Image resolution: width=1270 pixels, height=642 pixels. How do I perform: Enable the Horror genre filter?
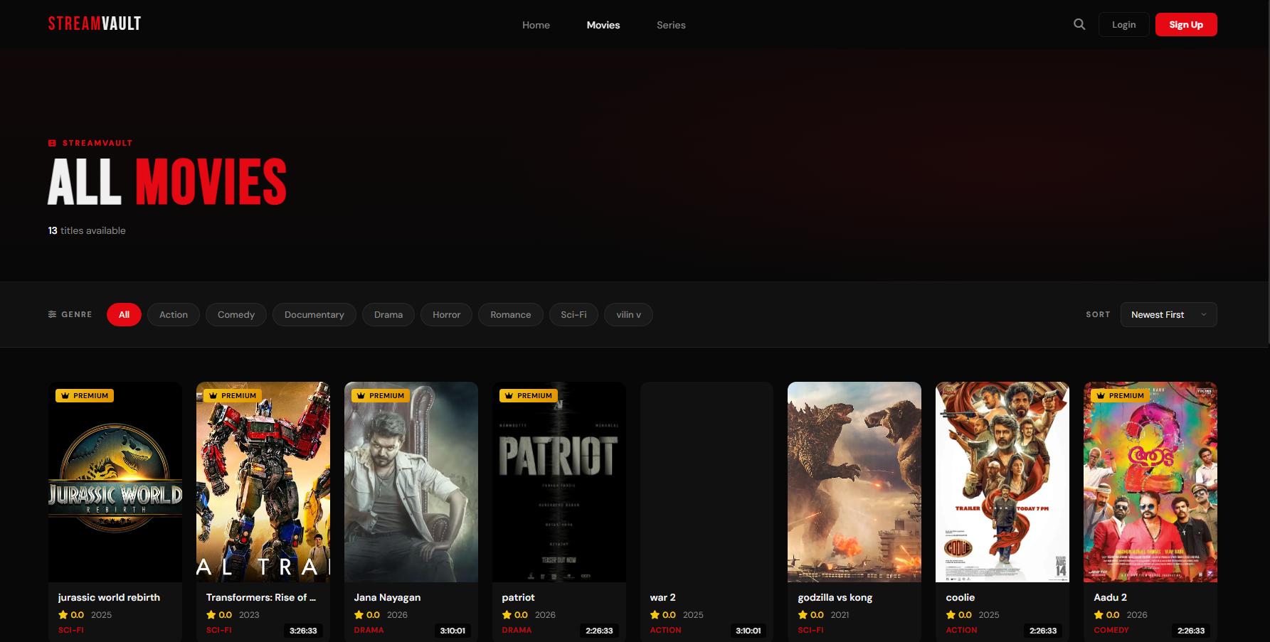446,315
